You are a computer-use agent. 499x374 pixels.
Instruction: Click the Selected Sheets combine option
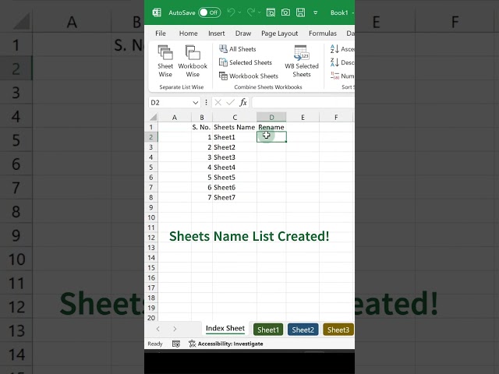[246, 62]
